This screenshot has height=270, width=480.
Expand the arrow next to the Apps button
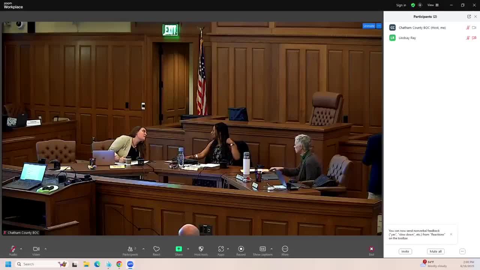tap(228, 249)
